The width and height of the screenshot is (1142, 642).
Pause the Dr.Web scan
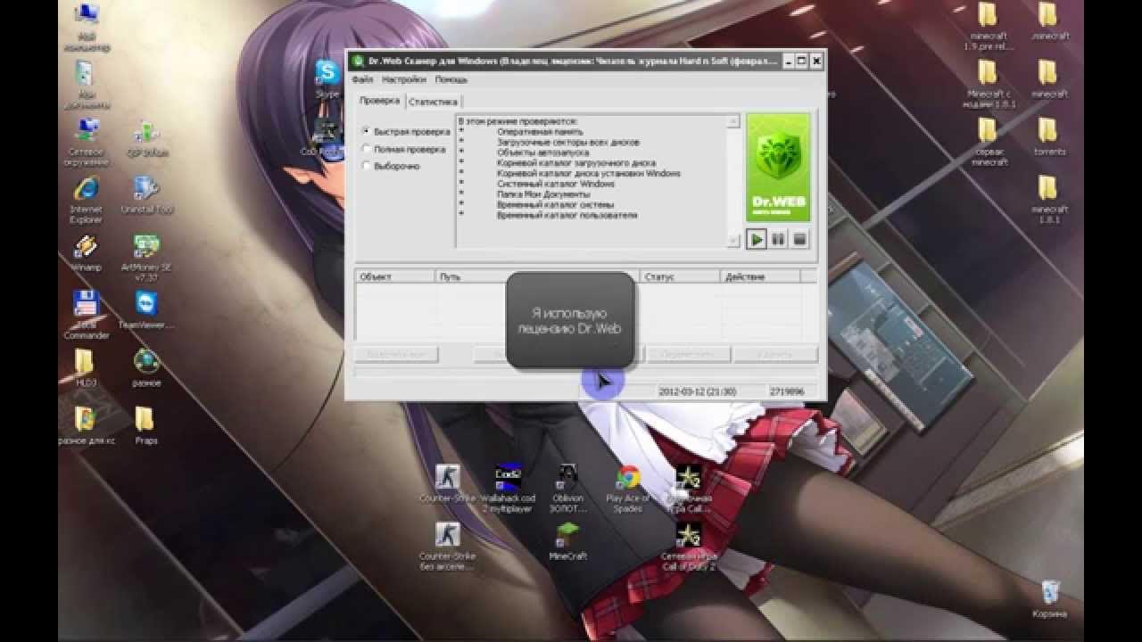778,239
